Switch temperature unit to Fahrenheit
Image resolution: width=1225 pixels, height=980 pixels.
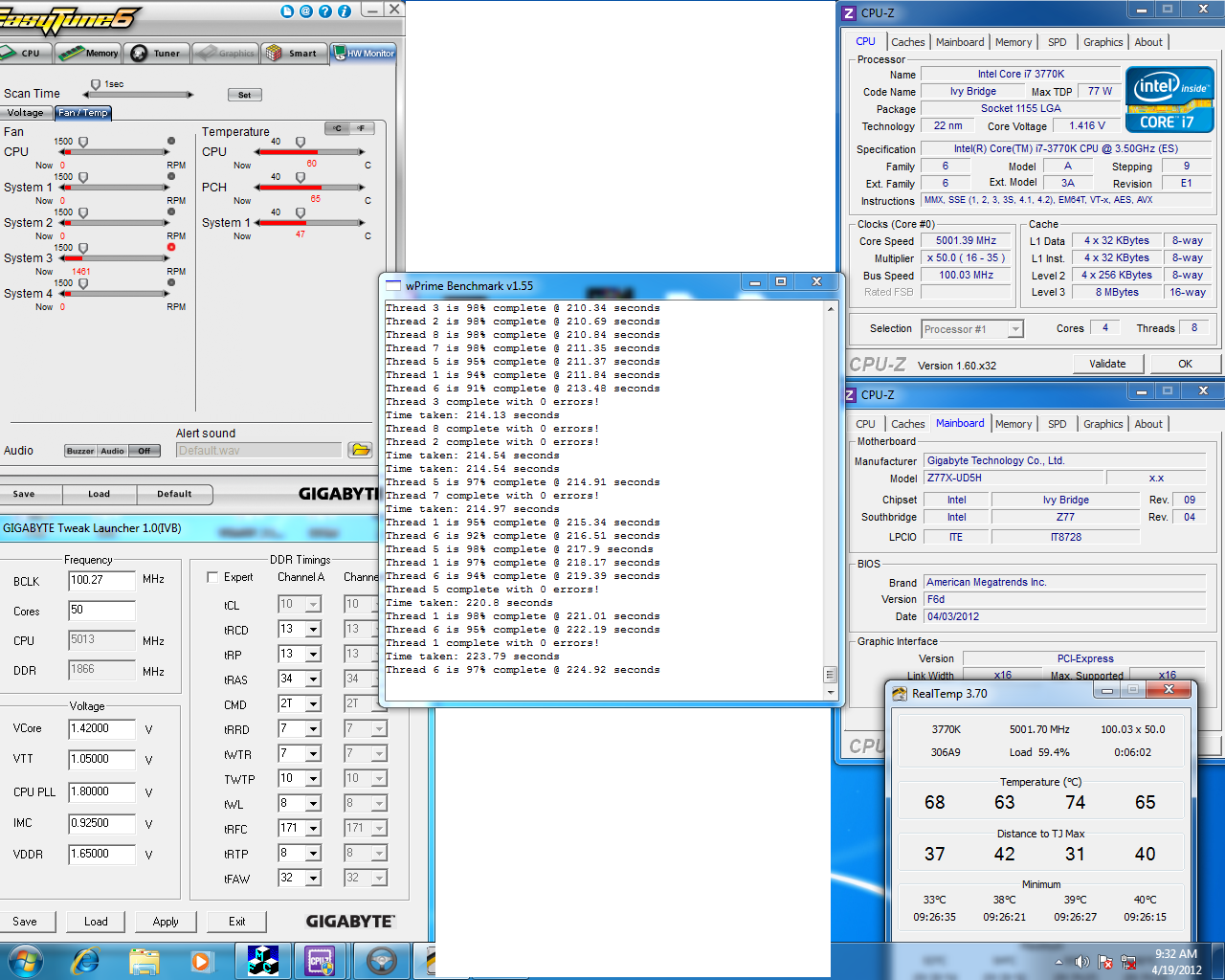click(x=362, y=128)
